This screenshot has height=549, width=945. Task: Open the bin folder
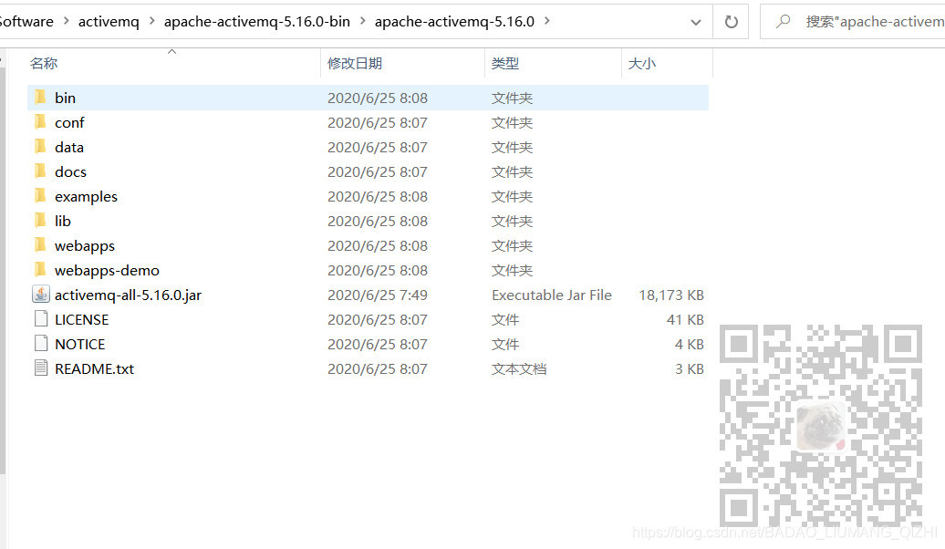(x=65, y=98)
